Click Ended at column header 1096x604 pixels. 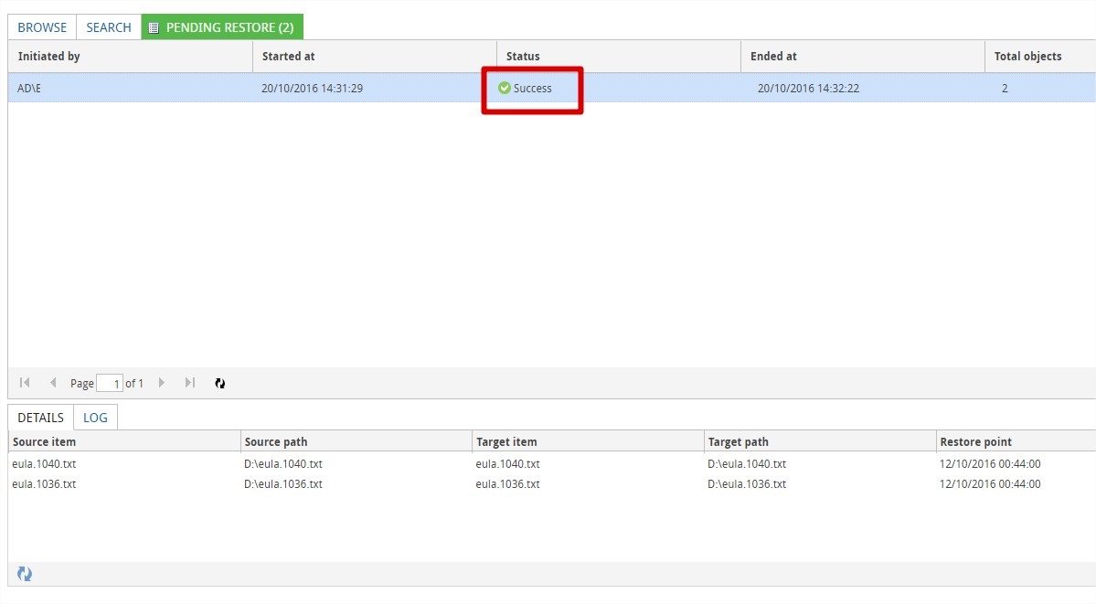(x=773, y=57)
